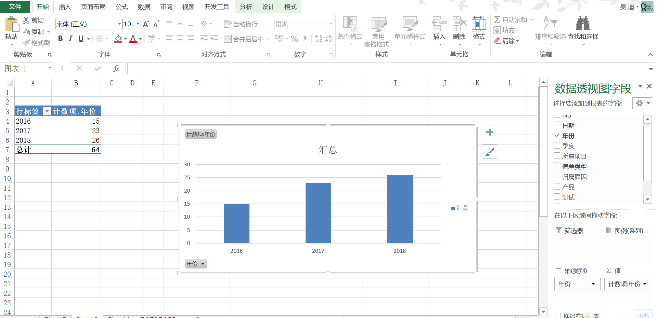657x318 pixels.
Task: Open the 年份 filter dropdown on chart
Action: click(196, 264)
